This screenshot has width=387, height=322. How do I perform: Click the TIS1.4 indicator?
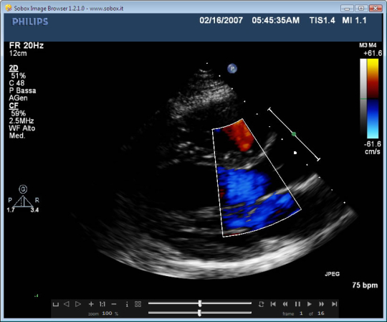322,20
